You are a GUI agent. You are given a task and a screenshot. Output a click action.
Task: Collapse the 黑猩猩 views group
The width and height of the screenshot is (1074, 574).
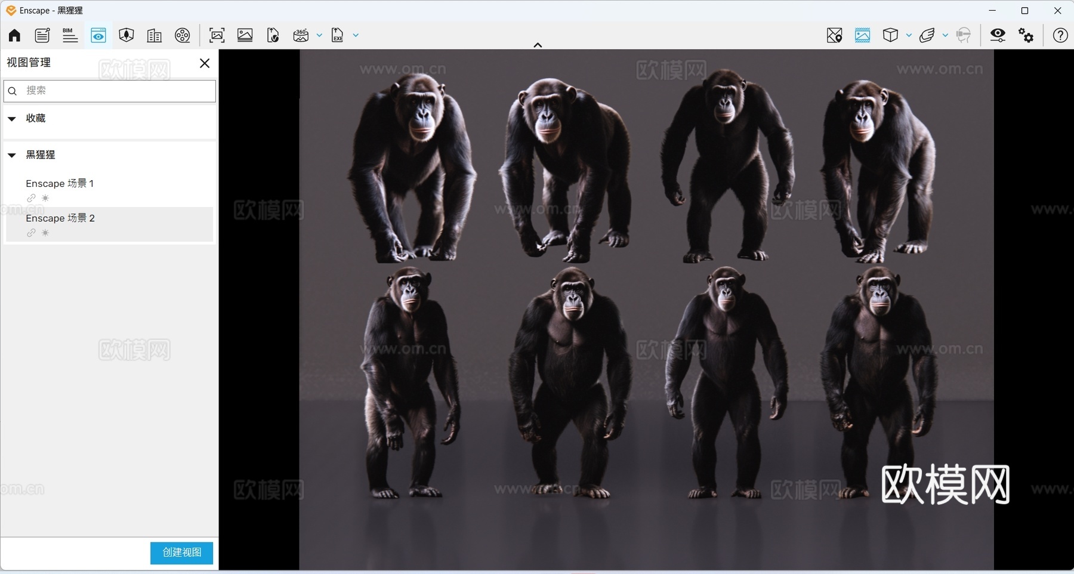coord(12,155)
